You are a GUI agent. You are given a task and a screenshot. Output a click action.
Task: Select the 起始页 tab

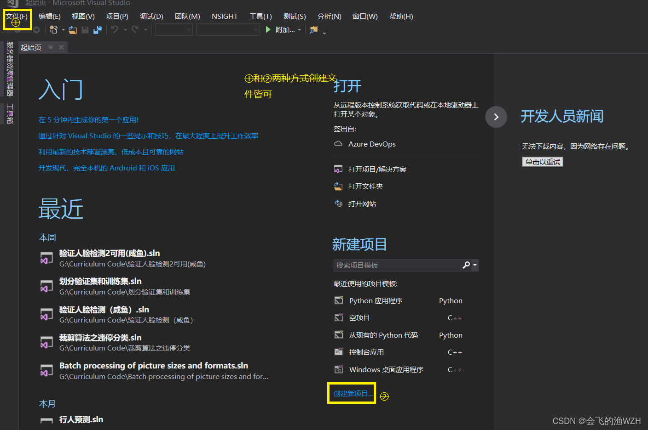point(31,47)
